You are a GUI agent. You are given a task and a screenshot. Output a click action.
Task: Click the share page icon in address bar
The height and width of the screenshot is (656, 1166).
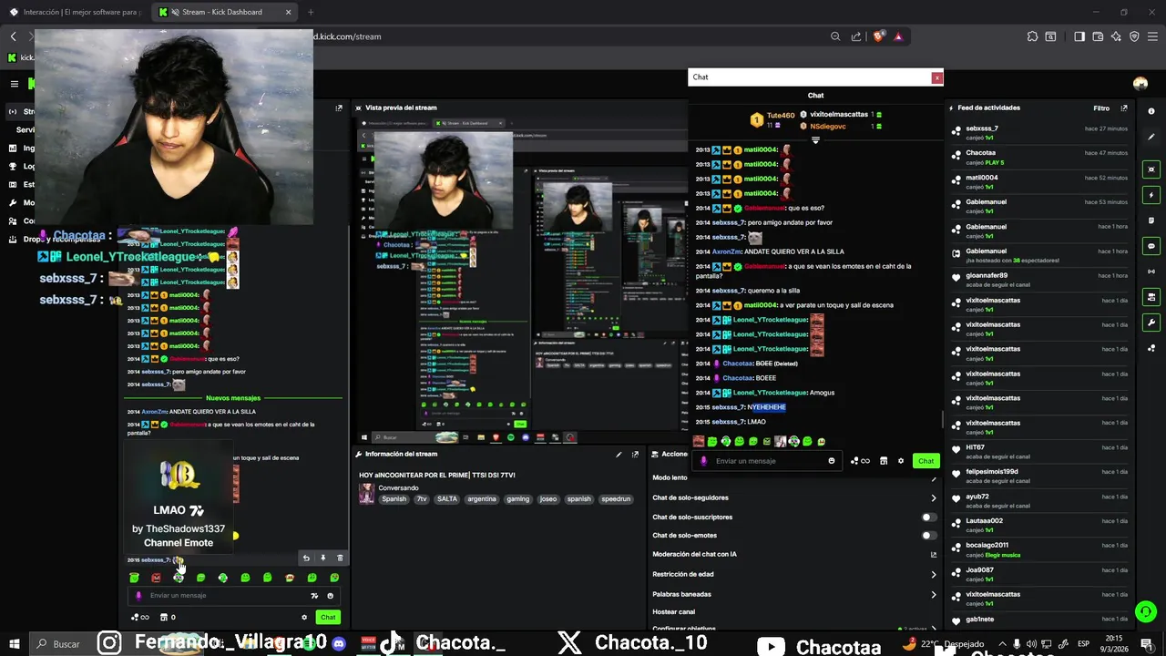(856, 36)
